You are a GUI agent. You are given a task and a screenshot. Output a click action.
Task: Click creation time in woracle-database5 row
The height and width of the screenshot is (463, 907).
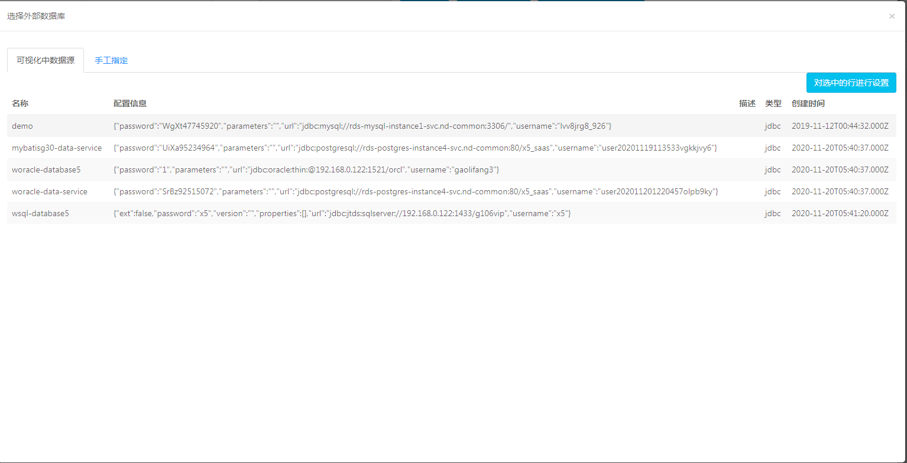[x=840, y=169]
